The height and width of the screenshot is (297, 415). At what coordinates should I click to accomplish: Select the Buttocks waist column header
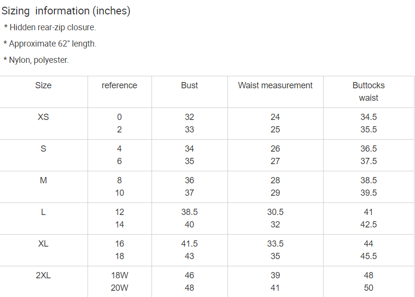(368, 92)
